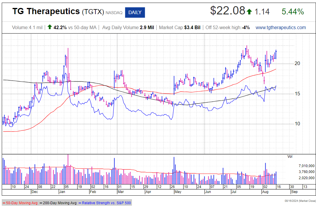Open the DAILY timeframe dropdown
Viewport: 316px width, 208px height.
(x=135, y=12)
